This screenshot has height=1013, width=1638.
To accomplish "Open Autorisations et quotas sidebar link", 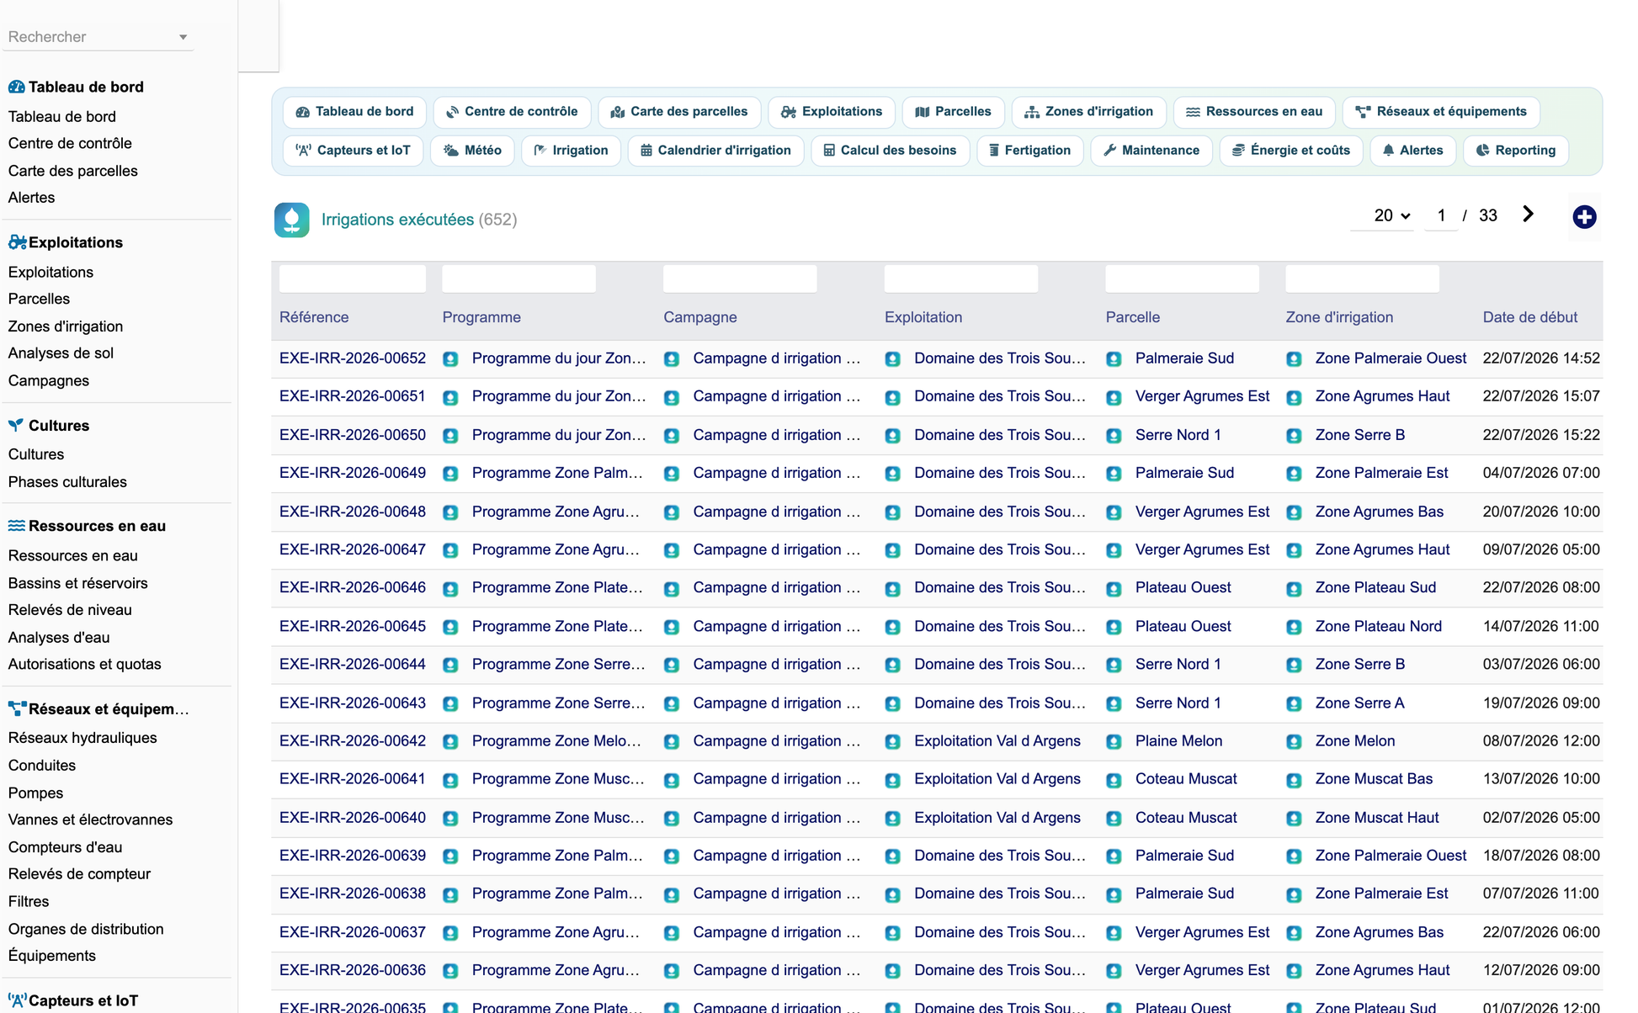I will point(84,664).
